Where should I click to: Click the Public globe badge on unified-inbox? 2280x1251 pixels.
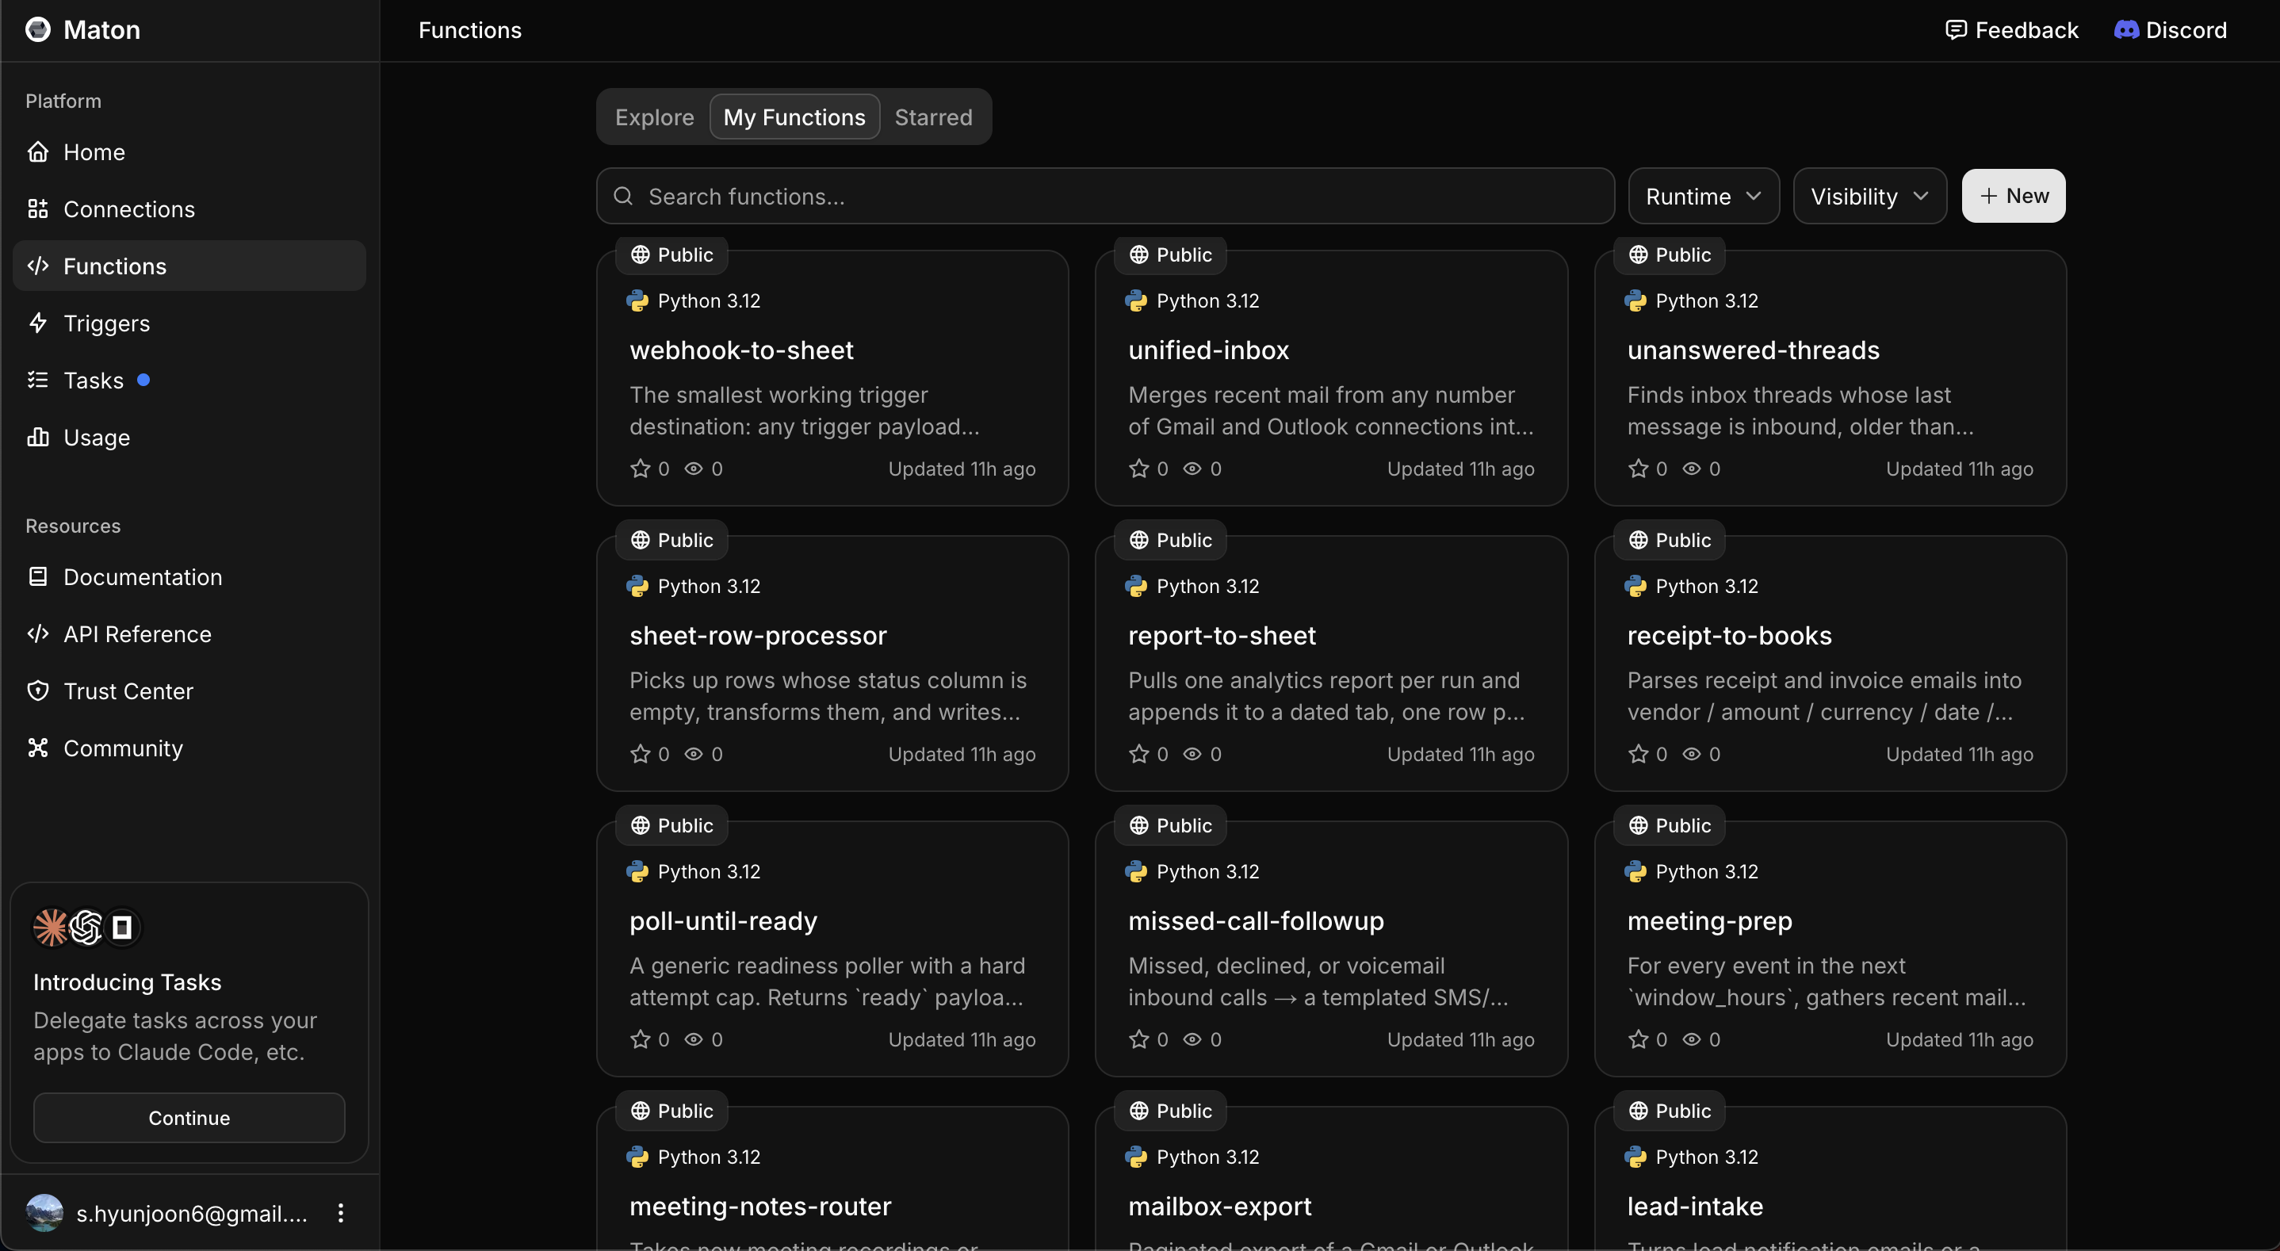click(1170, 255)
